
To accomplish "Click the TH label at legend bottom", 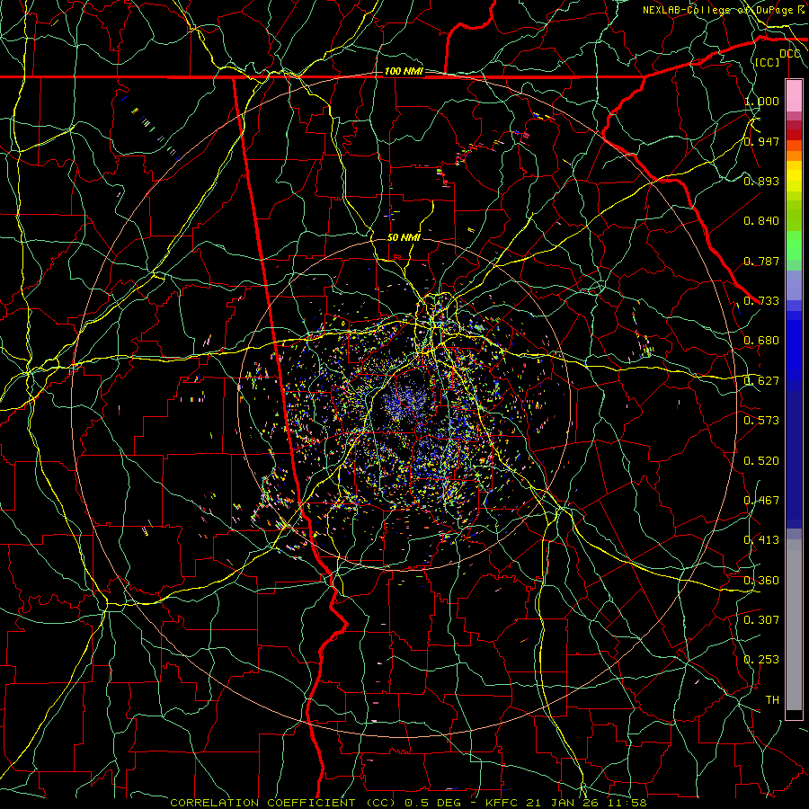I will (x=772, y=699).
